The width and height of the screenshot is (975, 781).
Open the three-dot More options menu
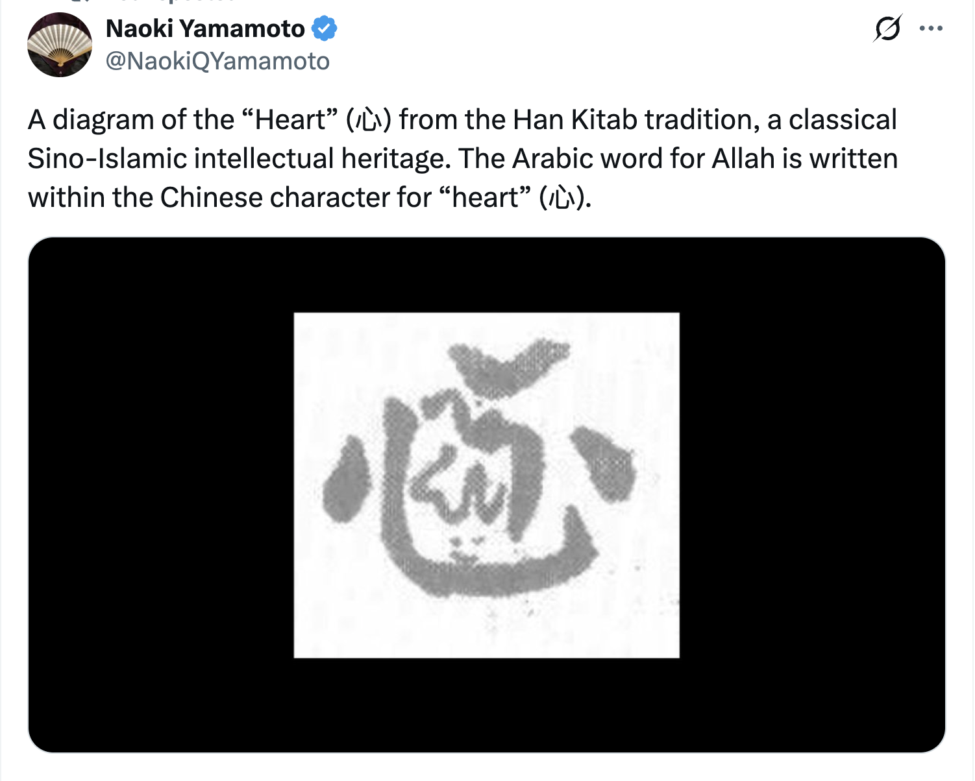pyautogui.click(x=931, y=29)
